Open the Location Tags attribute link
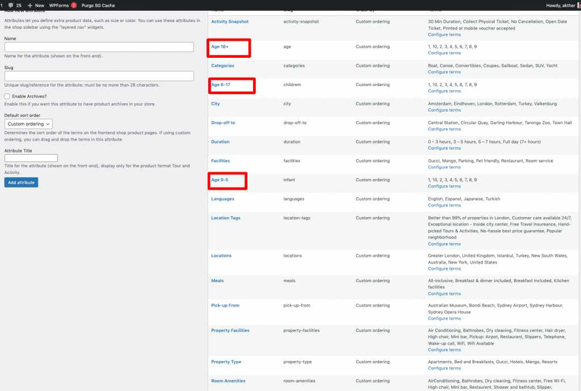581x391 pixels. pyautogui.click(x=226, y=218)
